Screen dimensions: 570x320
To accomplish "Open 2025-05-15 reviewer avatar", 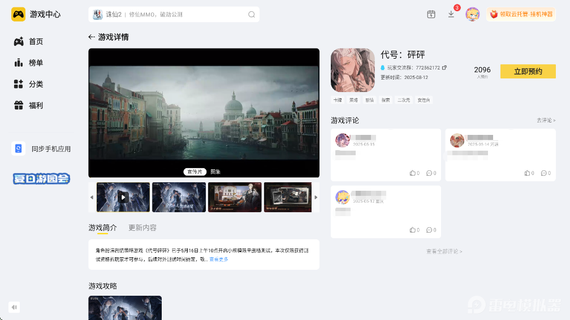I will point(343,141).
